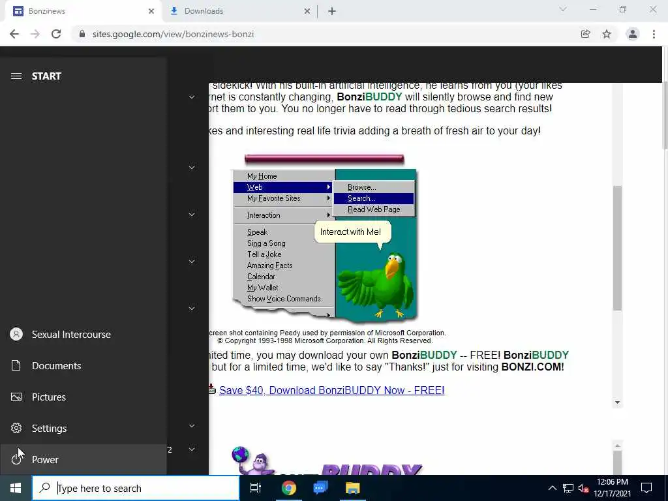This screenshot has height=501, width=668.
Task: Open Power options in Start menu
Action: 83,460
